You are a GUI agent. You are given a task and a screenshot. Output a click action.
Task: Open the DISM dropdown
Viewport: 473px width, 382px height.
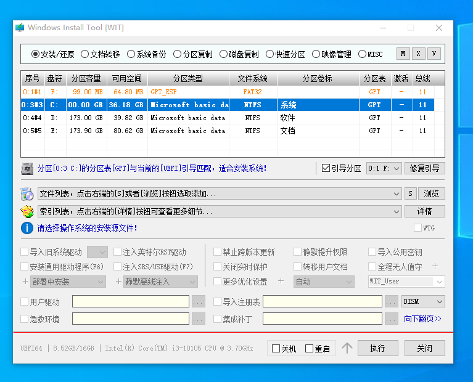423,301
